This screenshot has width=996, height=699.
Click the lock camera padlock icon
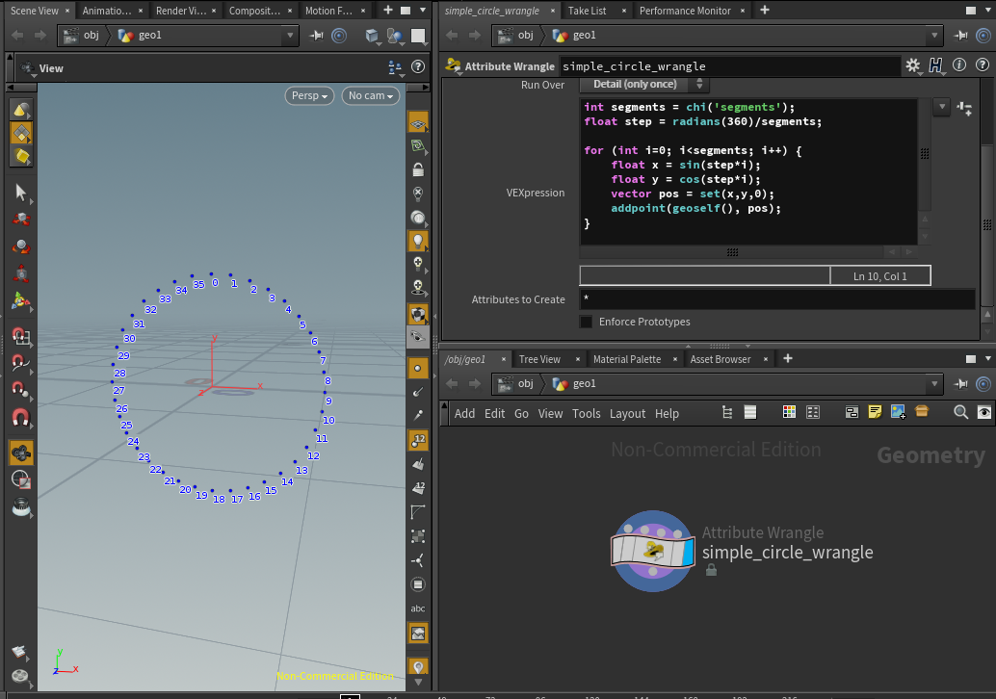[x=418, y=169]
